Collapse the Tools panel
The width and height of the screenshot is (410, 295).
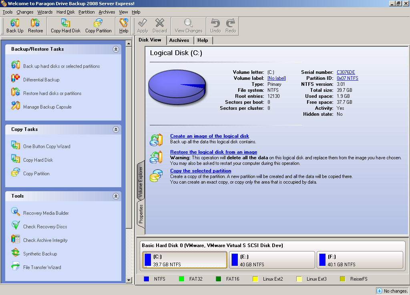(116, 196)
